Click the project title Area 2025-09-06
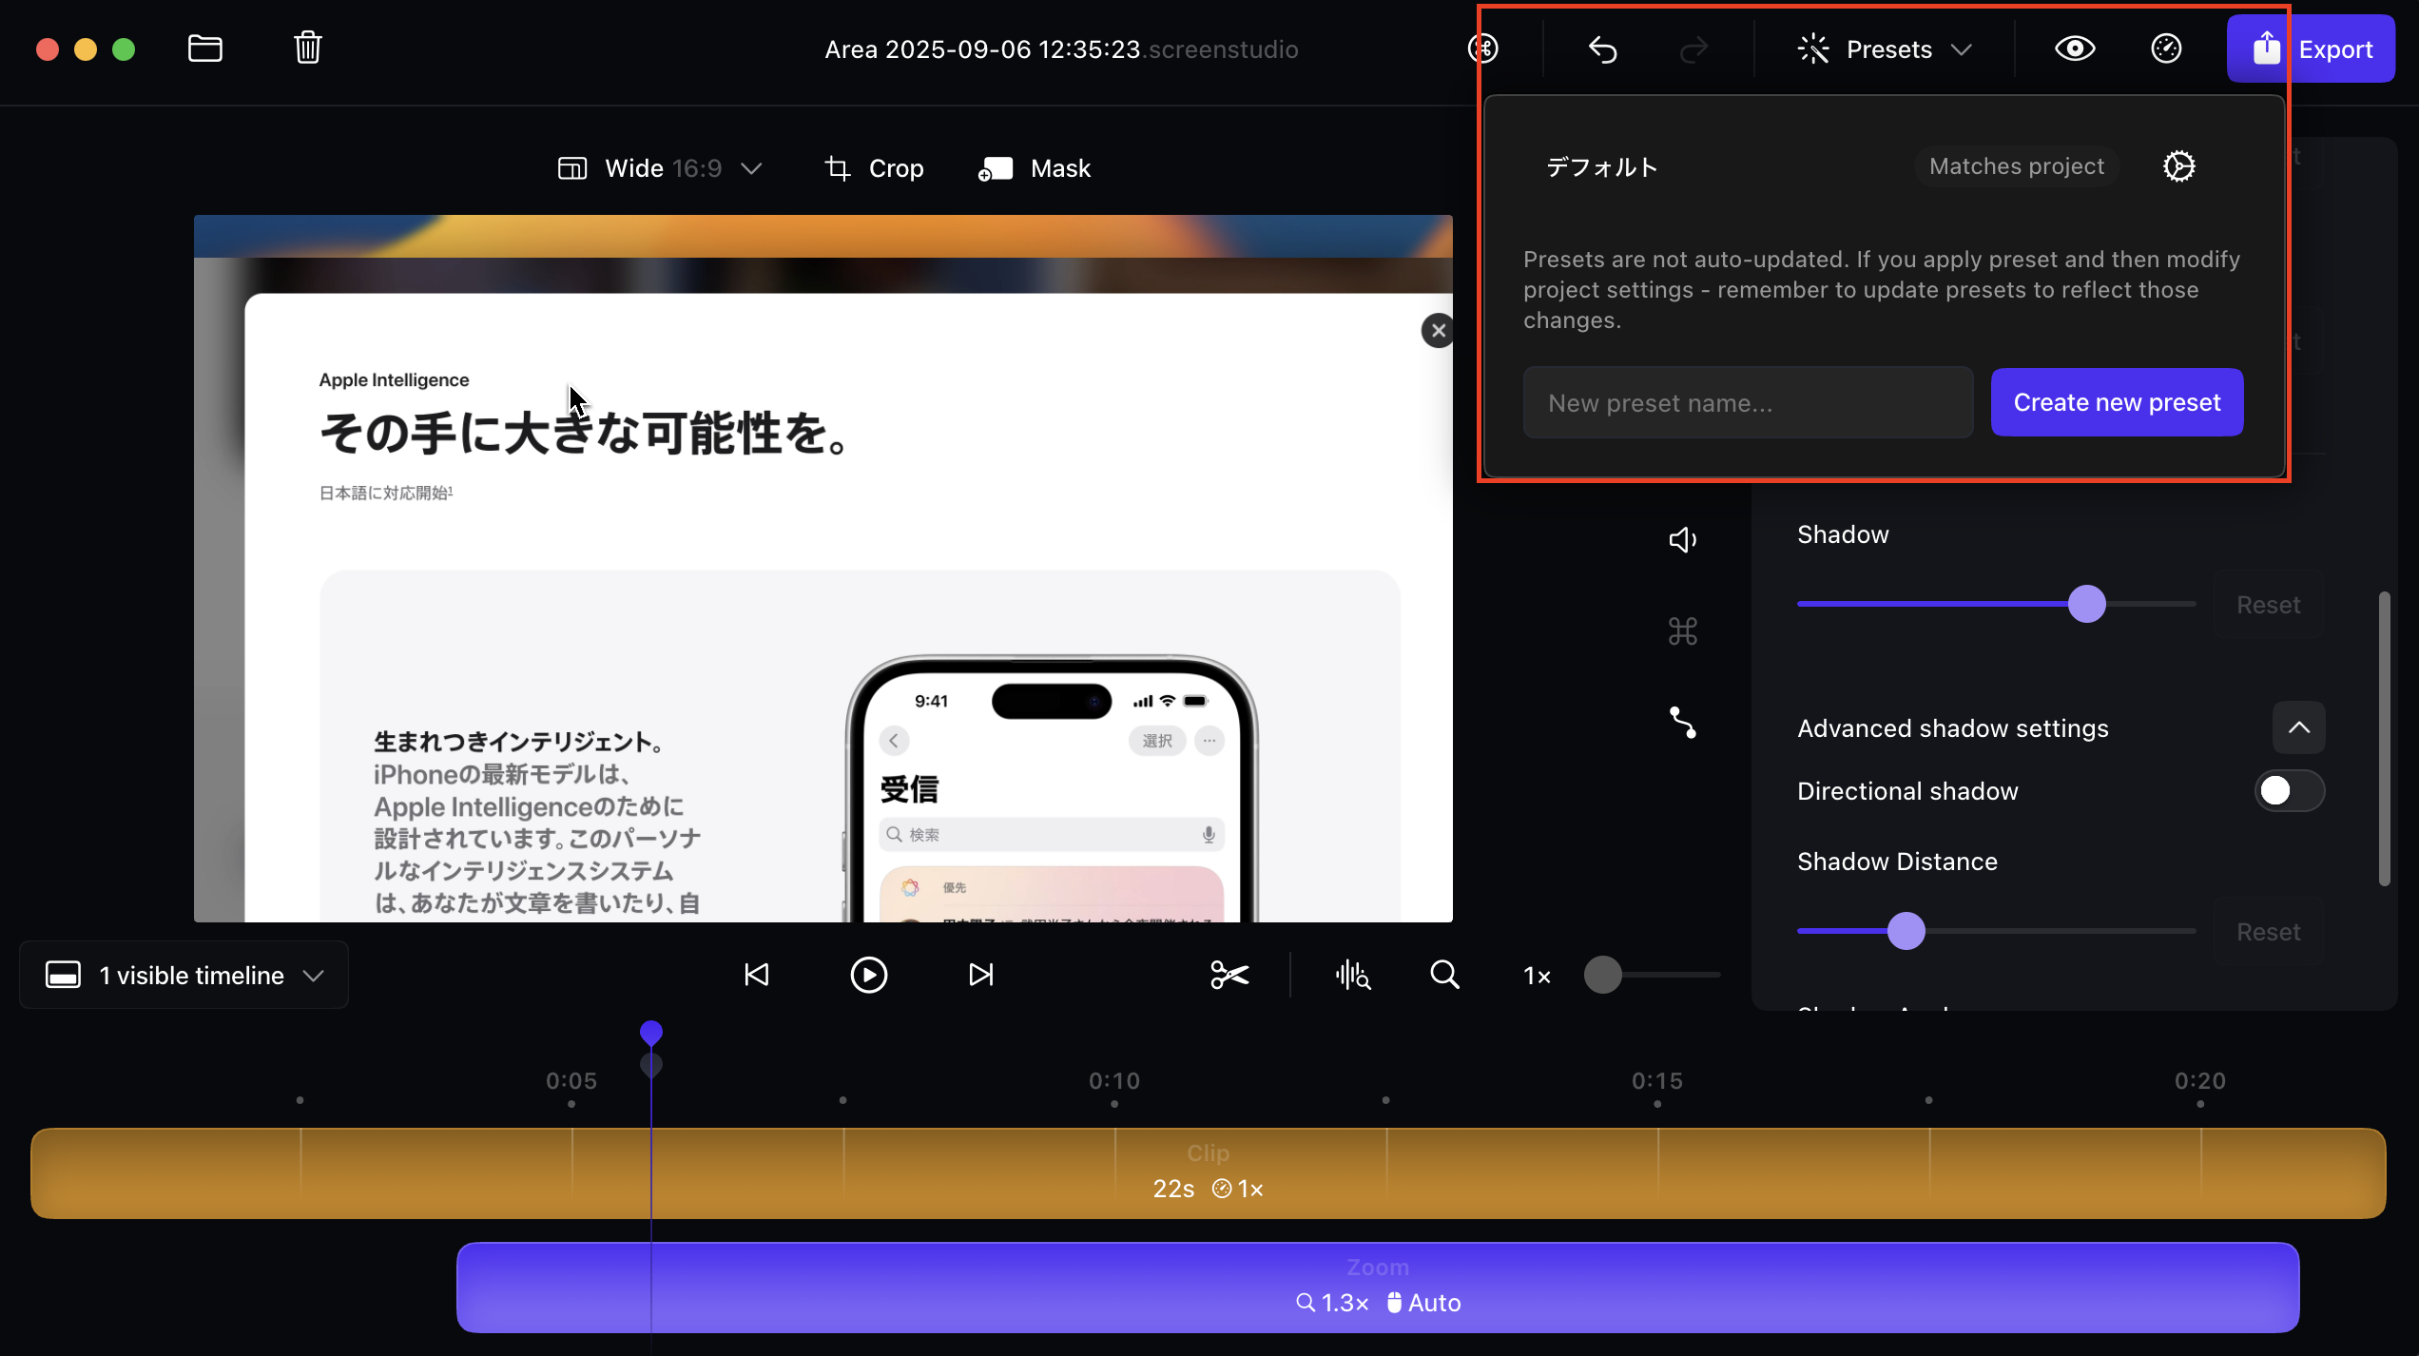The image size is (2419, 1356). pyautogui.click(x=1061, y=49)
